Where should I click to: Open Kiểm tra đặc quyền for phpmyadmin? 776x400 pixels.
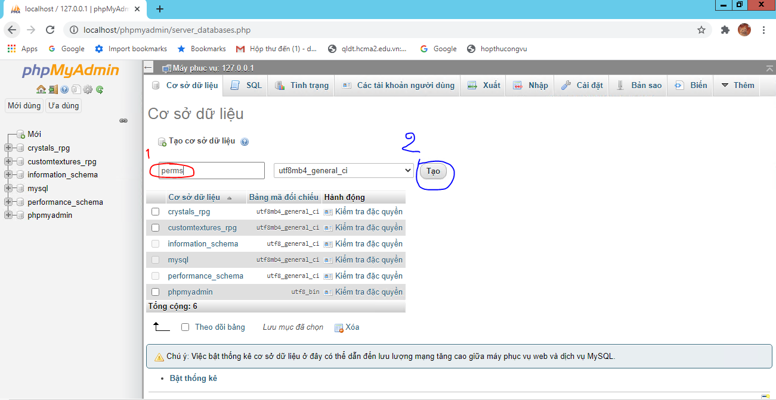[x=364, y=292]
